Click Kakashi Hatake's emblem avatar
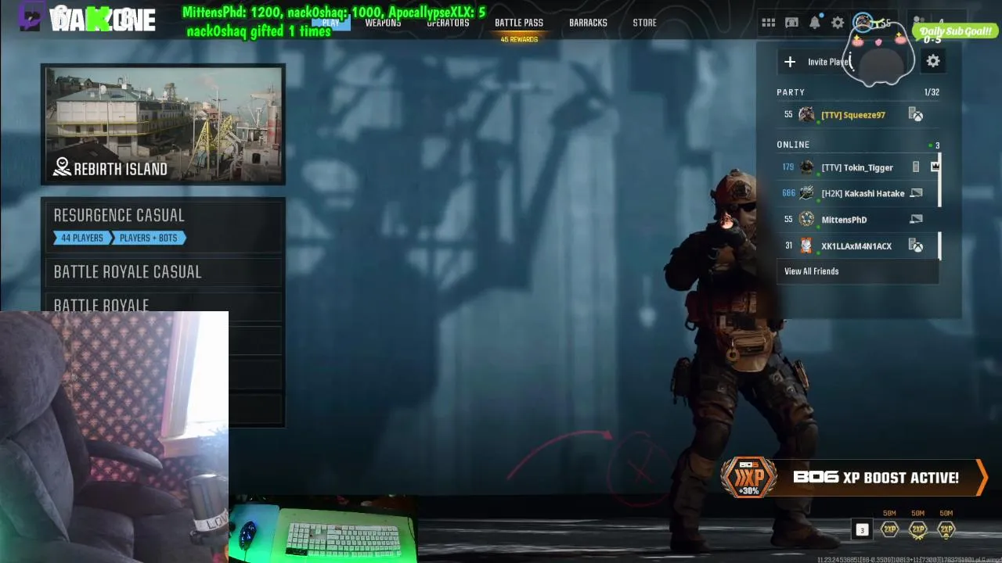 click(x=806, y=193)
